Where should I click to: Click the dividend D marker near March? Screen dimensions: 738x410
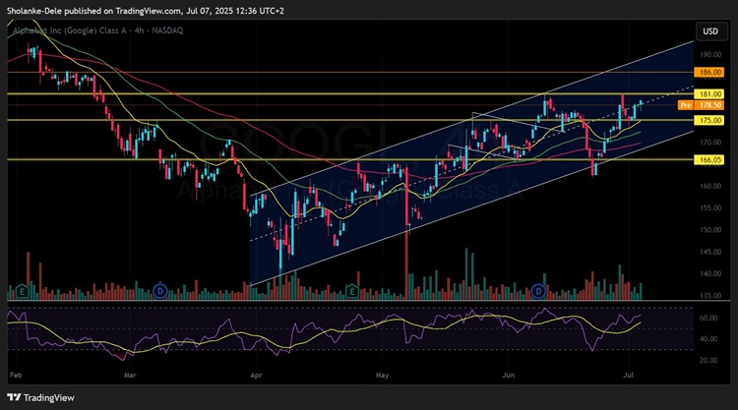(x=160, y=291)
